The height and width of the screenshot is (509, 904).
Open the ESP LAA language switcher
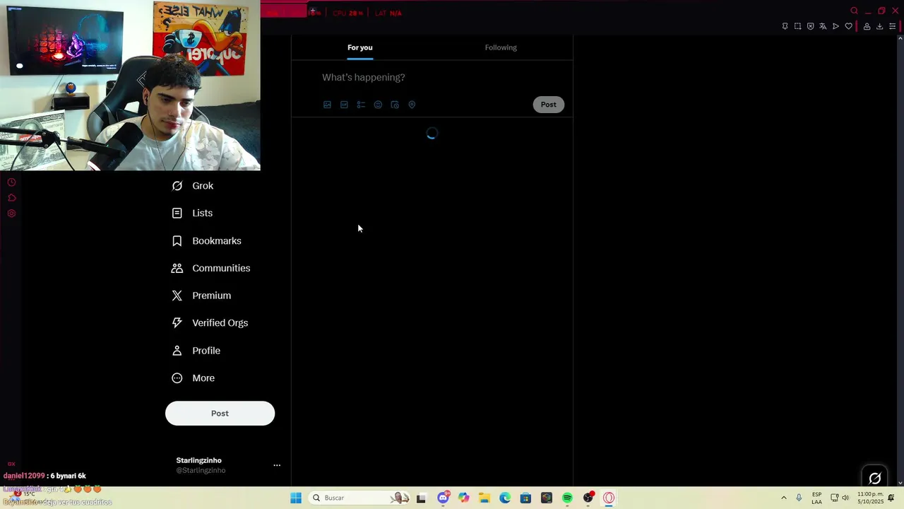coord(816,498)
